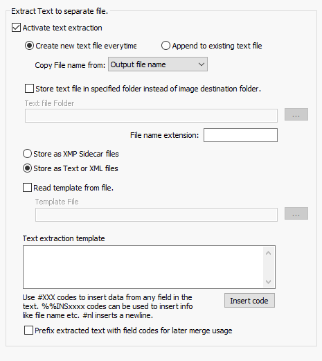Click the Output file name dropdown arrow
This screenshot has width=322, height=361.
pyautogui.click(x=202, y=64)
